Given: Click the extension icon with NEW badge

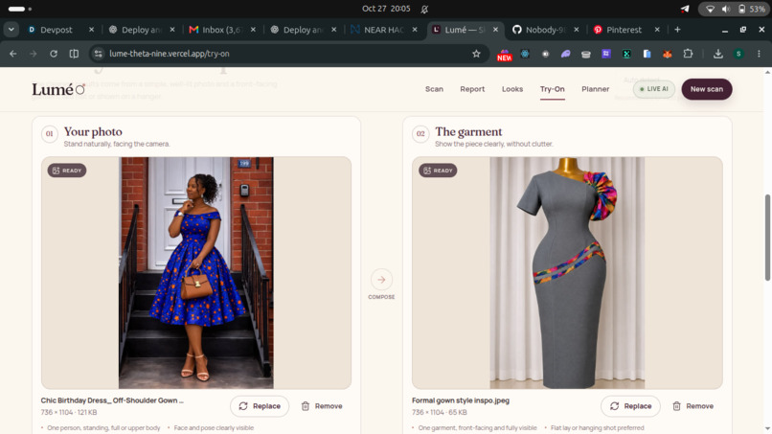Looking at the screenshot, I should [x=504, y=55].
